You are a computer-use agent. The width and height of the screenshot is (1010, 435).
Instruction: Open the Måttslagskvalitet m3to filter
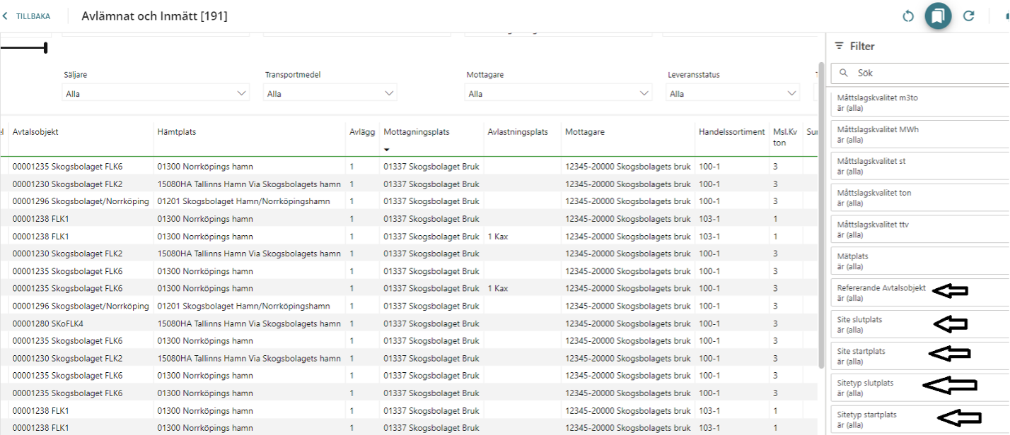920,102
